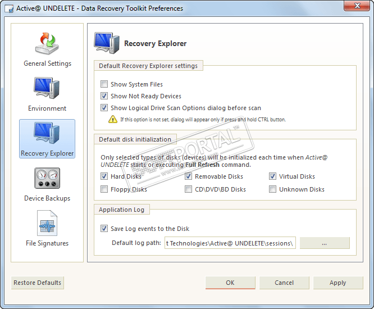Screen dimensions: 374x309
Task: Open General Settings via its sync icon
Action: (x=47, y=43)
